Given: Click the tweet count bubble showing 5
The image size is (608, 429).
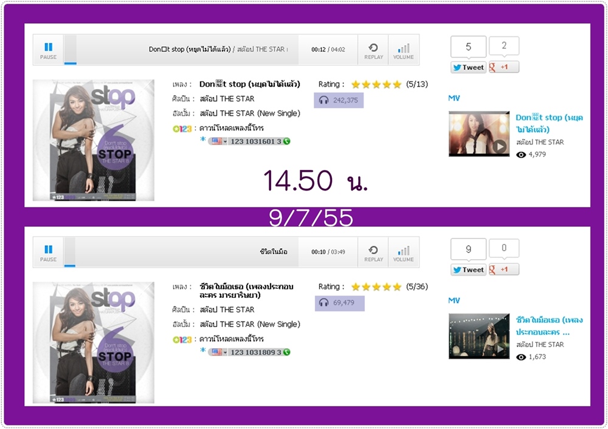Looking at the screenshot, I should point(468,47).
